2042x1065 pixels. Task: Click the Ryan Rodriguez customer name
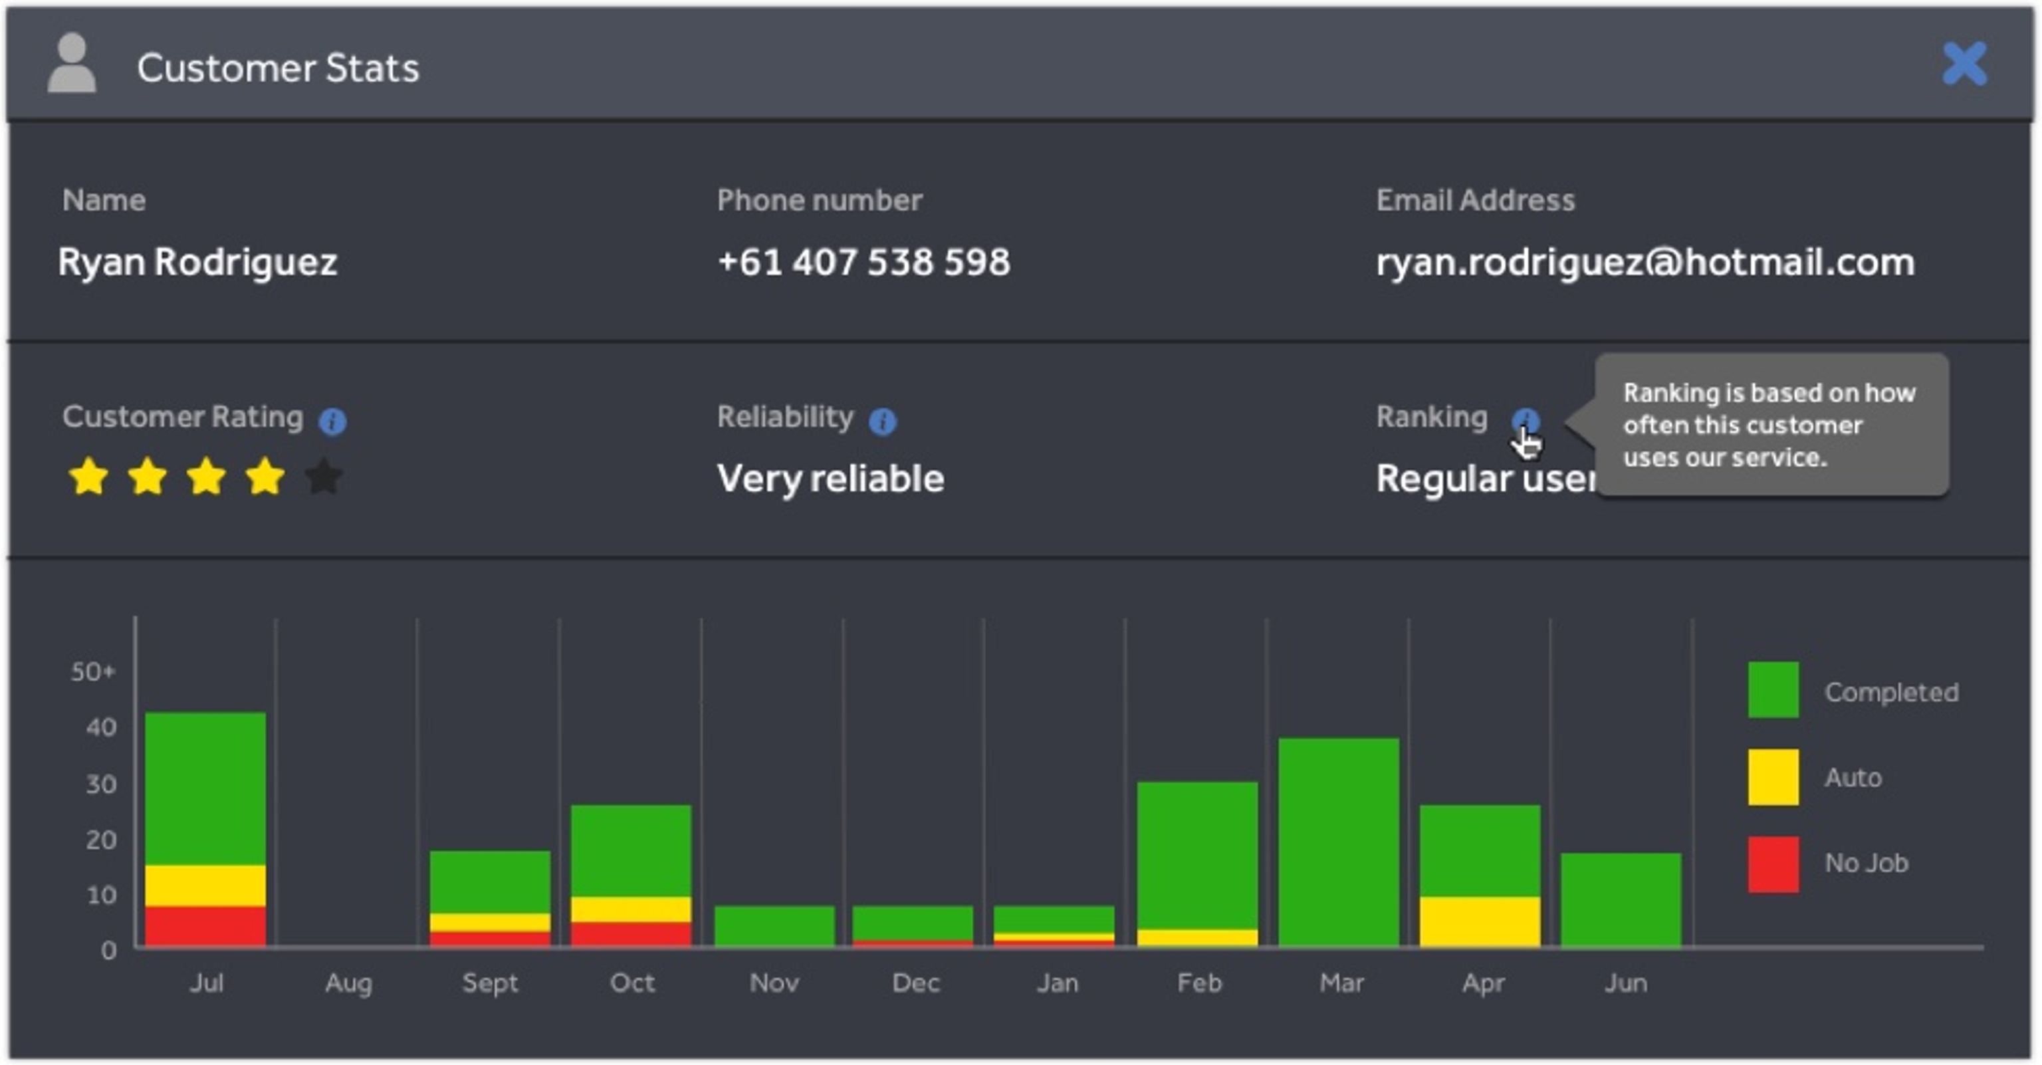click(x=197, y=263)
